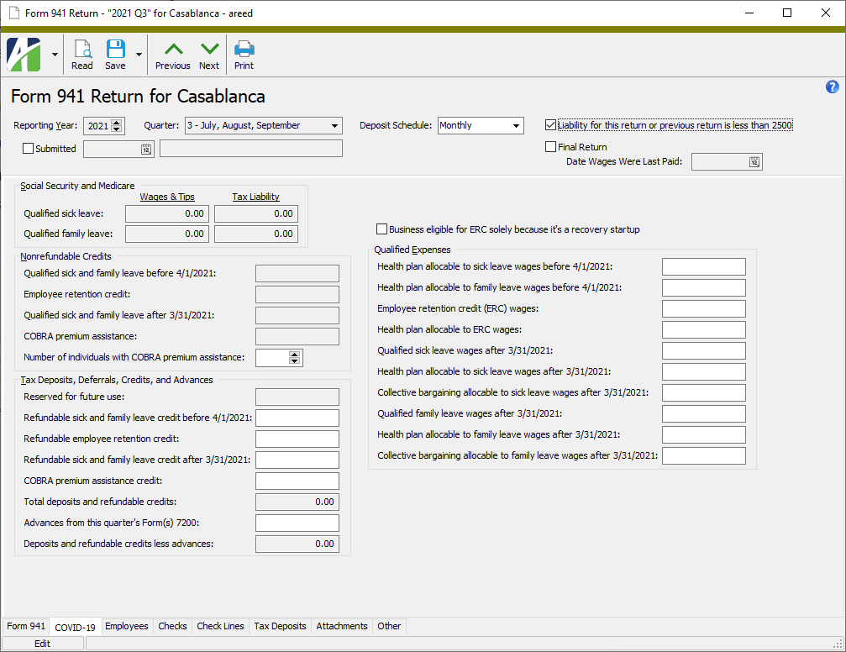Switch to the Tax Deposits tab

coord(280,626)
